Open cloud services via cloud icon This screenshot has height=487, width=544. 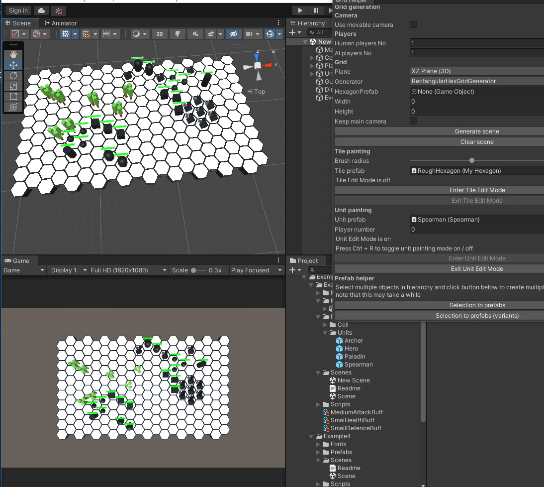41,11
